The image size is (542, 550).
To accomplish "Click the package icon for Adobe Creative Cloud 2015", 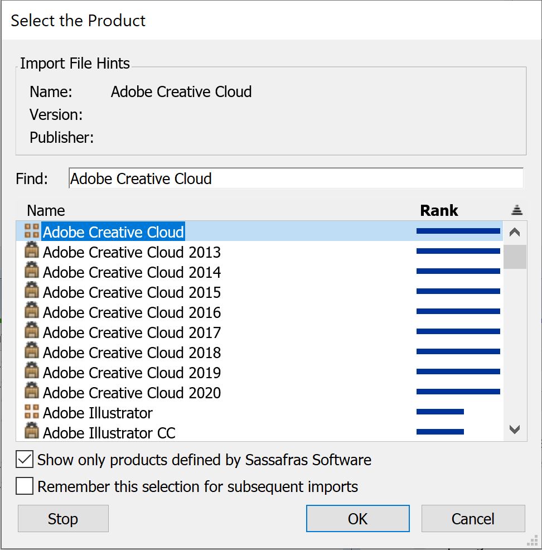I will [32, 291].
